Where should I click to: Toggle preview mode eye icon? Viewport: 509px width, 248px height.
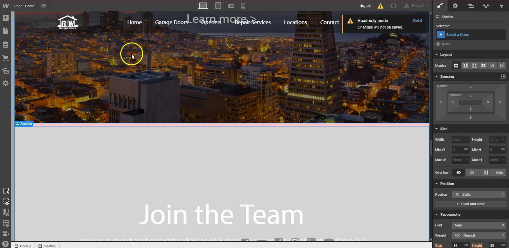[44, 6]
